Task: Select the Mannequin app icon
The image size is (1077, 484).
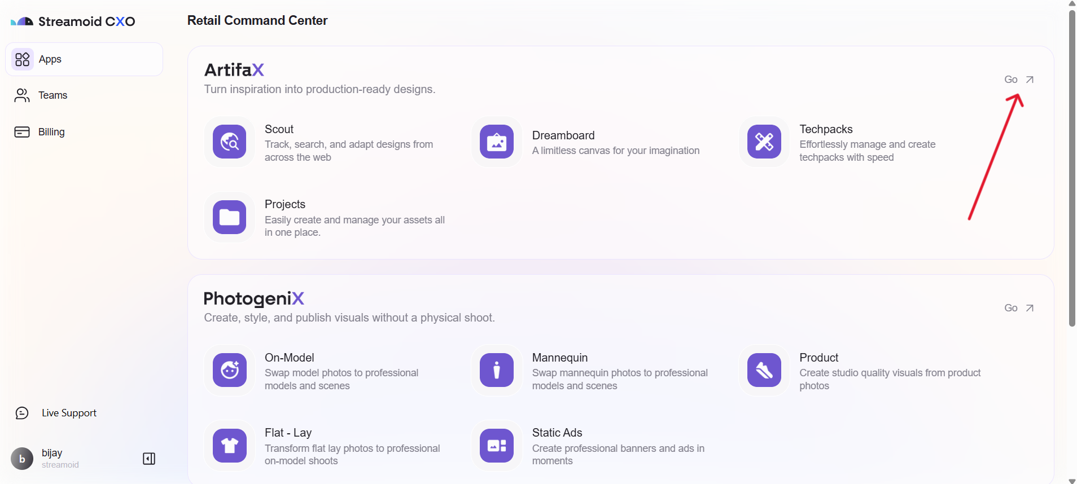Action: [x=497, y=370]
